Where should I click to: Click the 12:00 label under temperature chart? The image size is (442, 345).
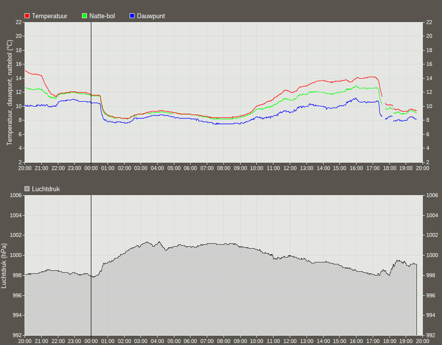[290, 168]
